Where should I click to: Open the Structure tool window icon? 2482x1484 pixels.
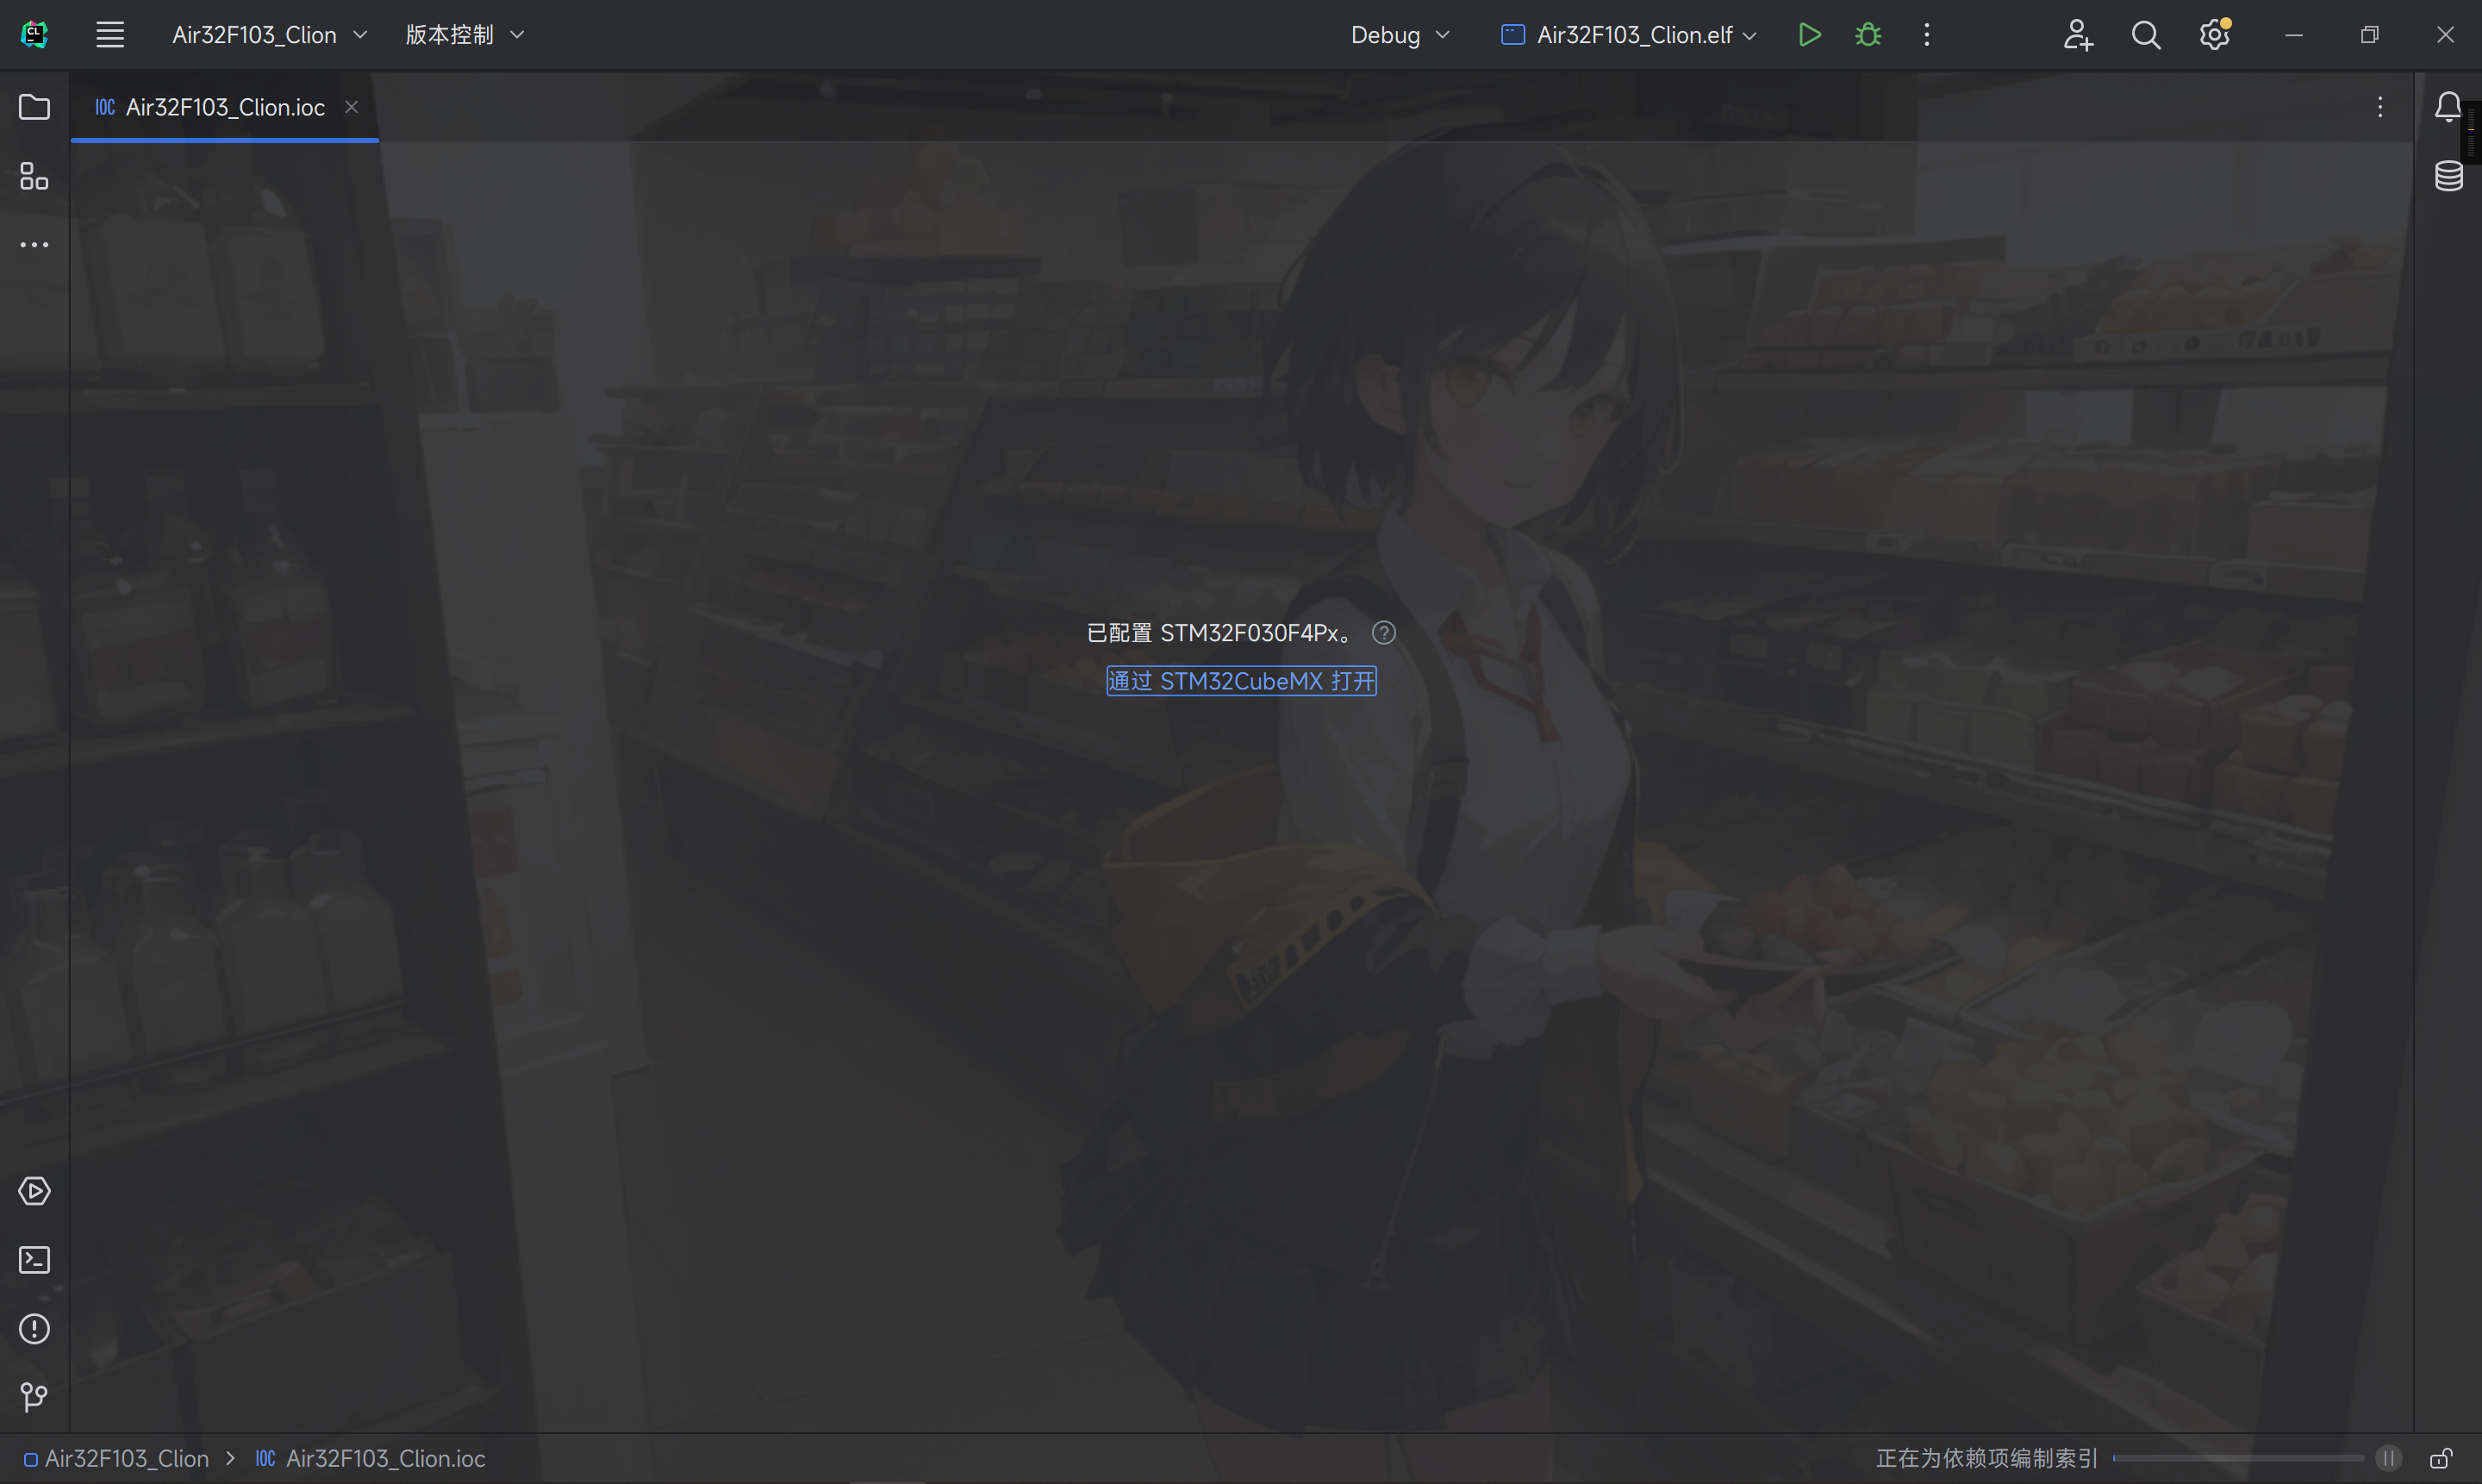pyautogui.click(x=34, y=176)
